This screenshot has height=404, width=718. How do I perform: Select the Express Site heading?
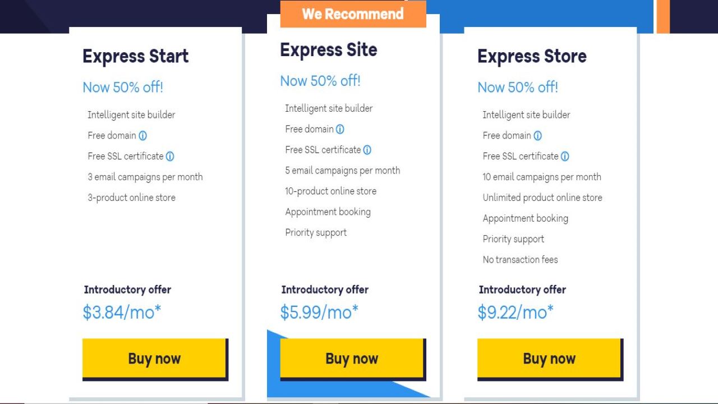(329, 50)
